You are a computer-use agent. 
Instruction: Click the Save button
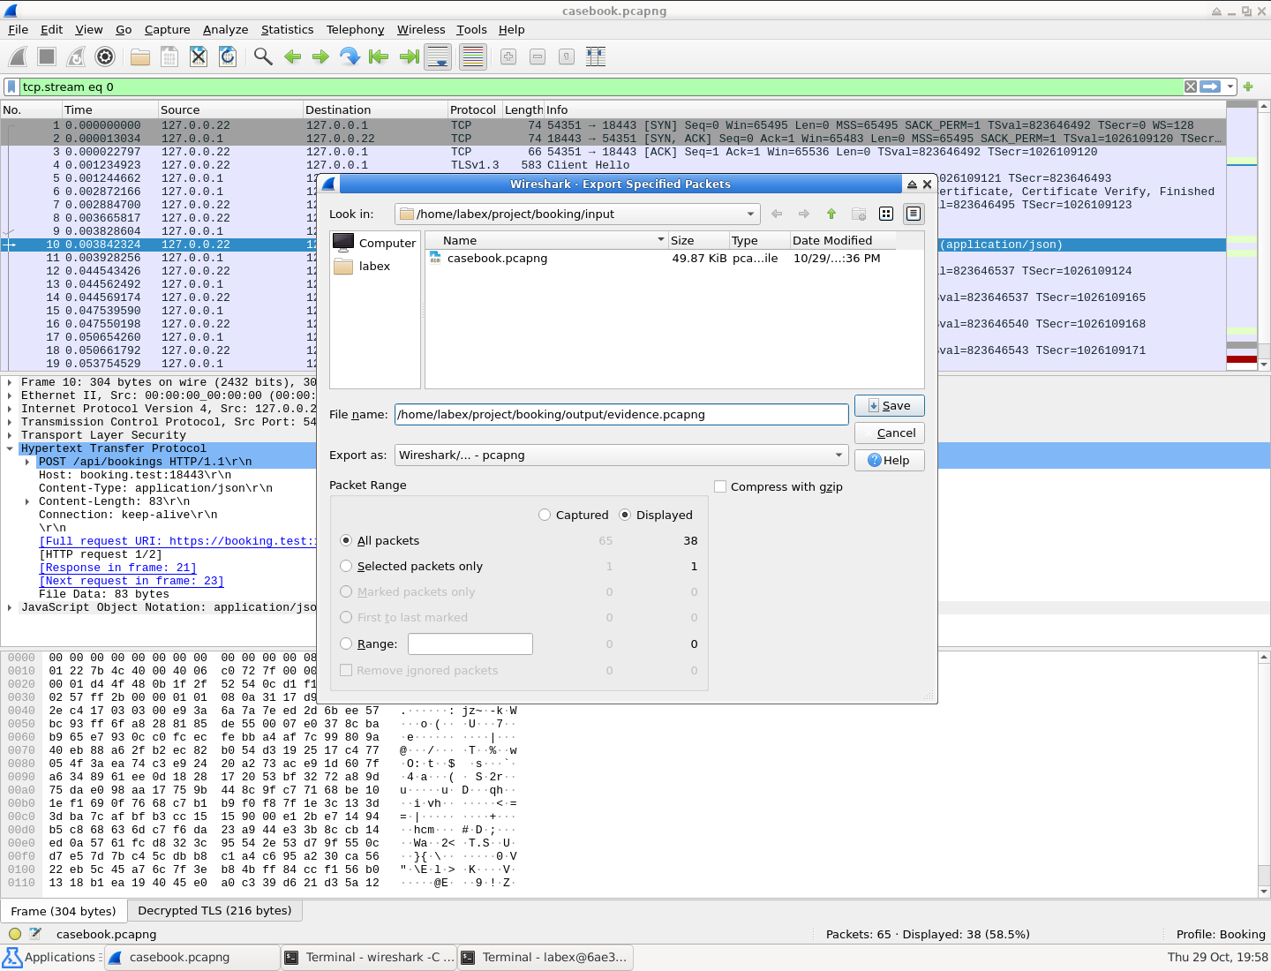(890, 406)
